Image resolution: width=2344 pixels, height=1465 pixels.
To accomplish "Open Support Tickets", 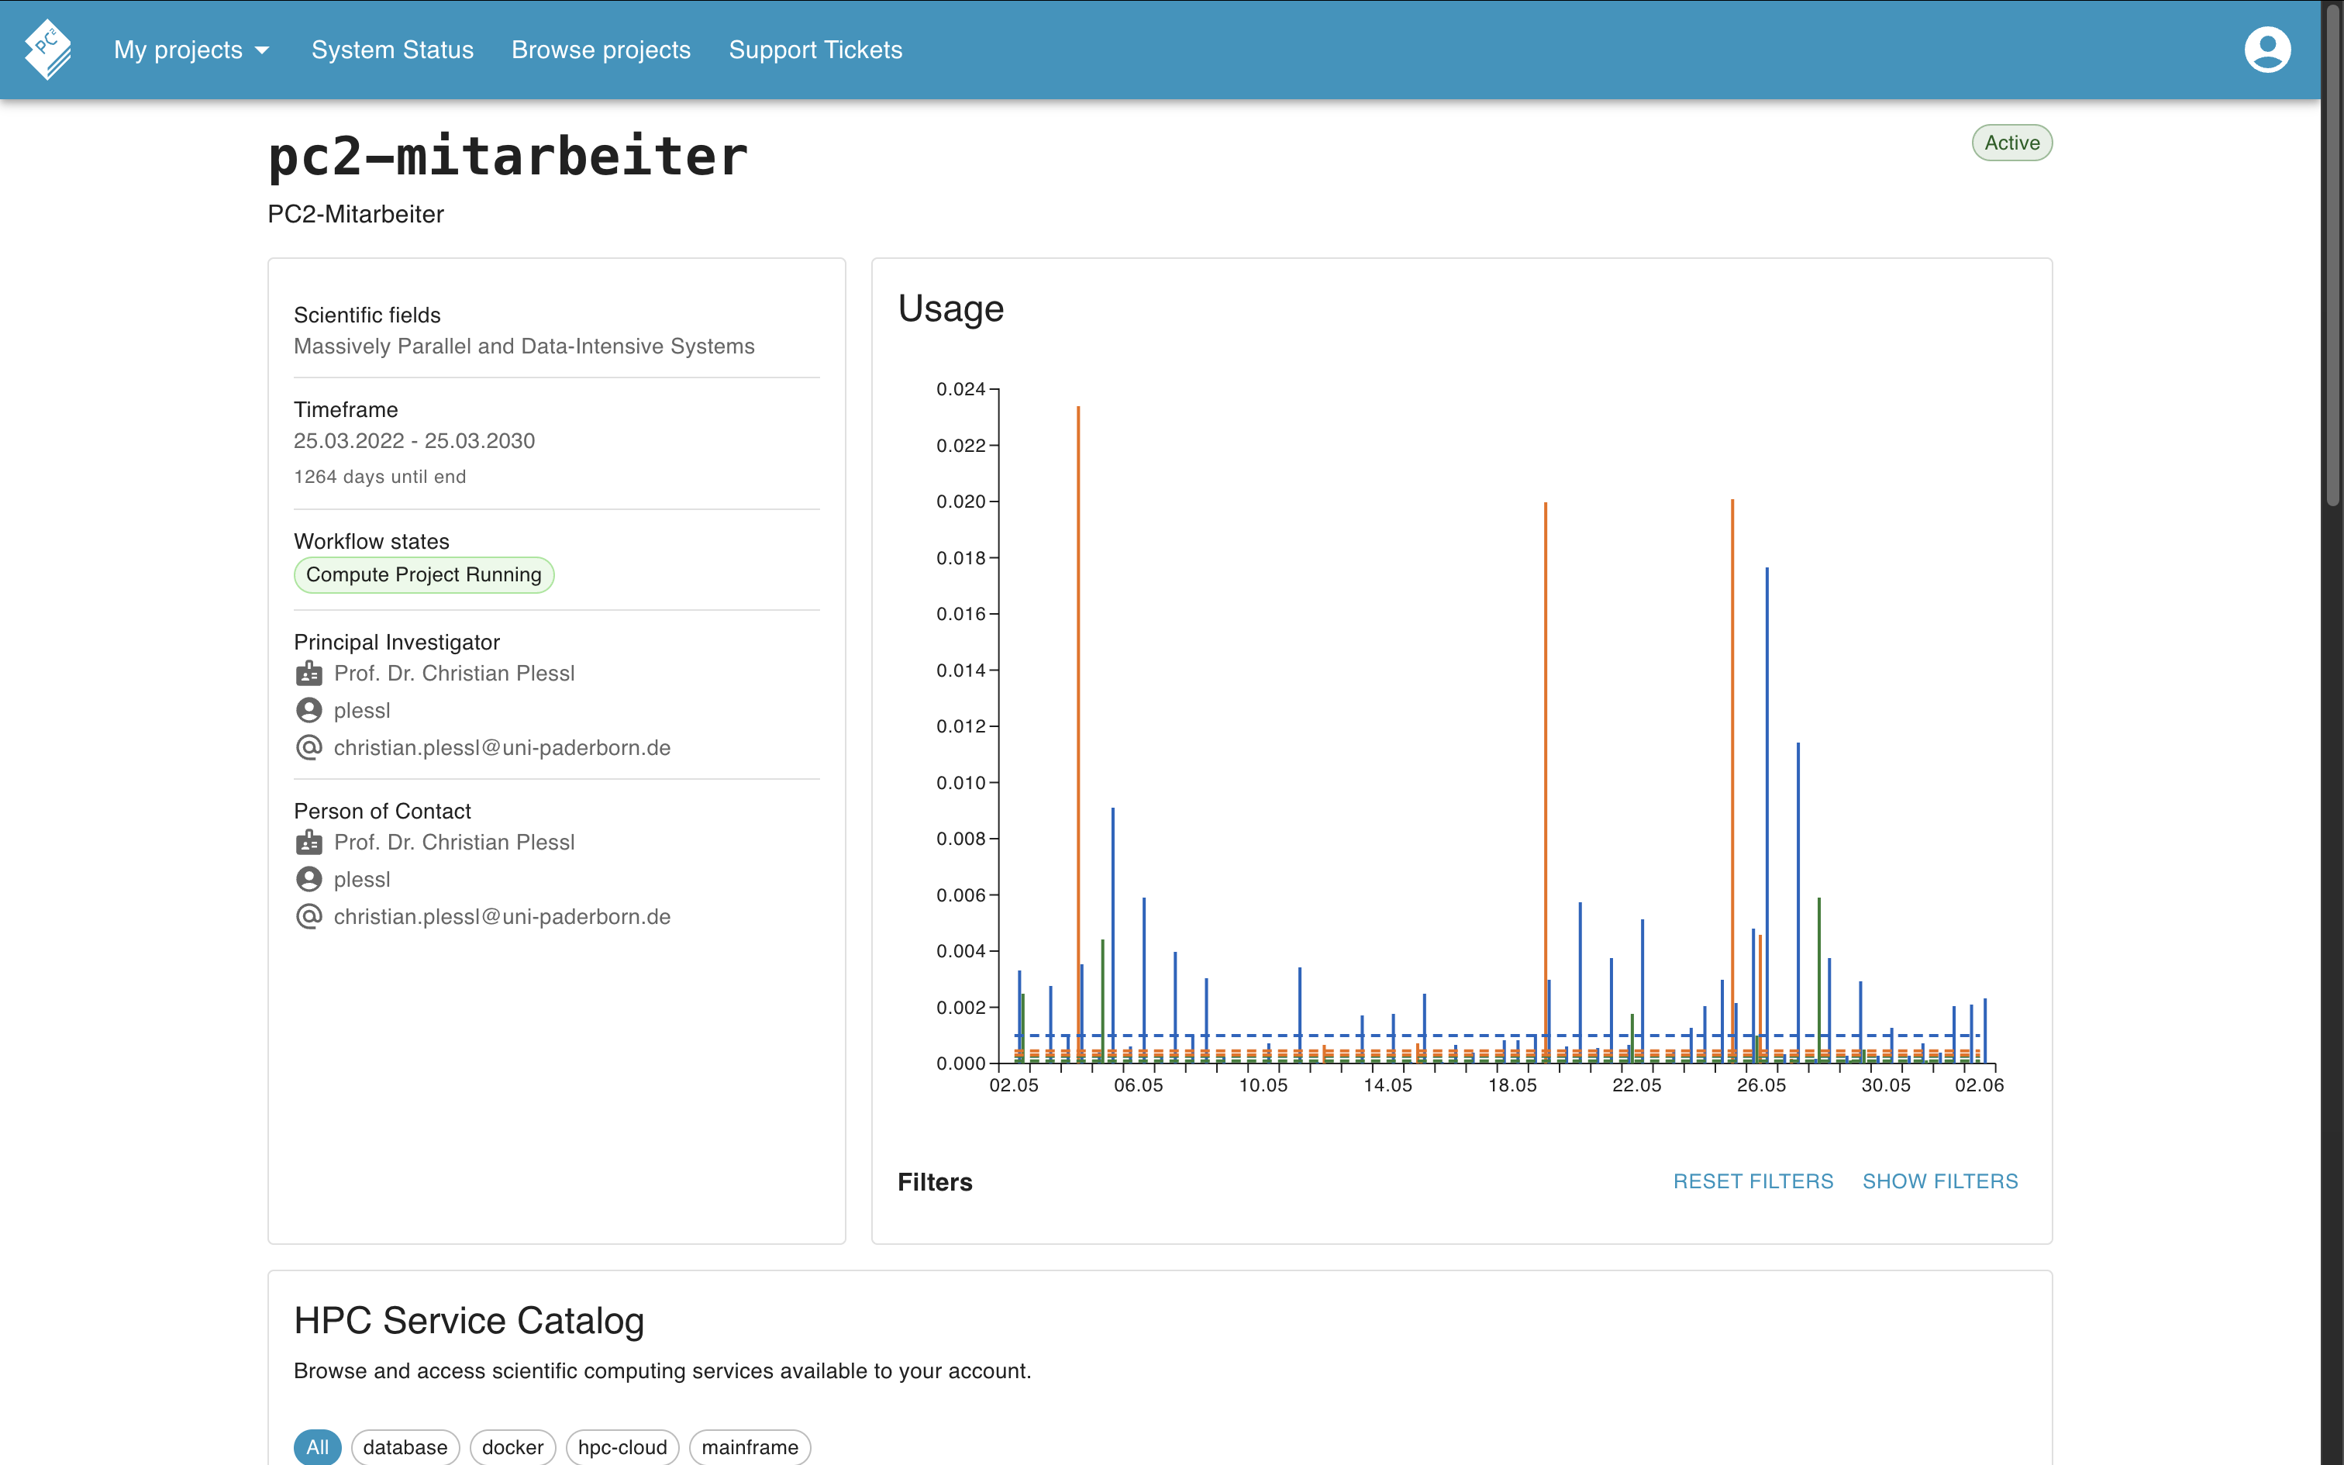I will tap(815, 50).
